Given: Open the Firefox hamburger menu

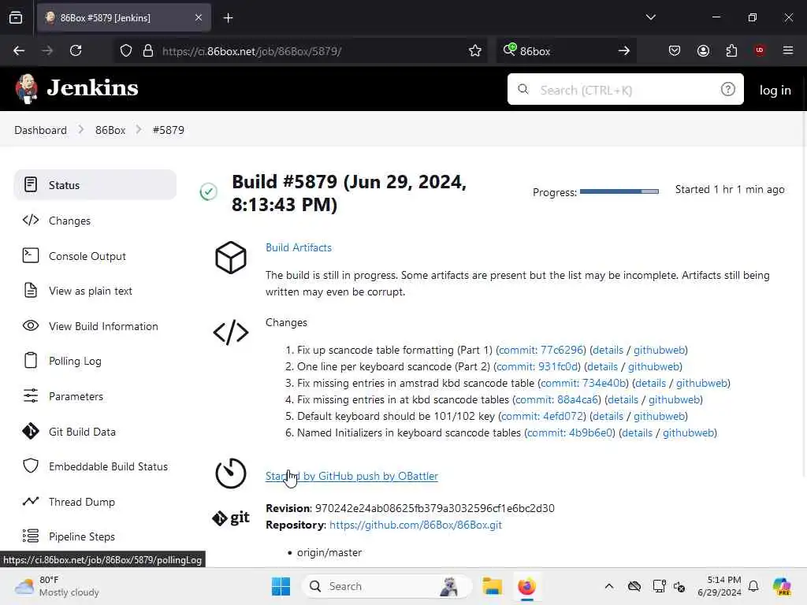Looking at the screenshot, I should tap(788, 50).
